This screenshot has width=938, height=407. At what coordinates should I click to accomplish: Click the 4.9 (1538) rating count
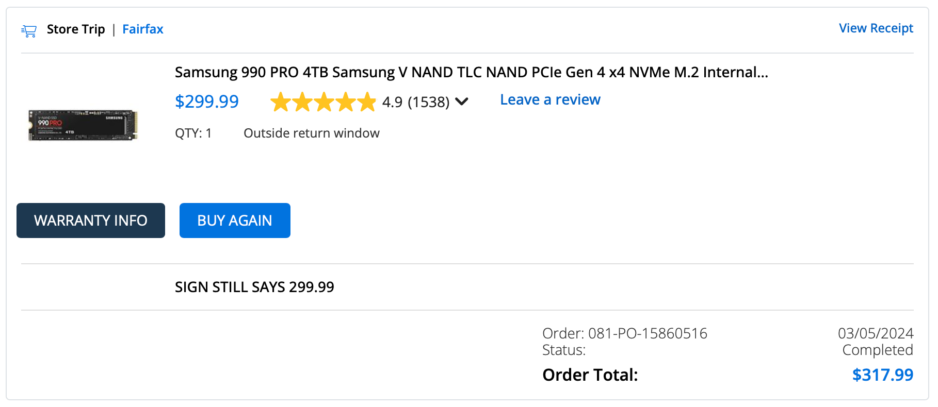point(416,102)
